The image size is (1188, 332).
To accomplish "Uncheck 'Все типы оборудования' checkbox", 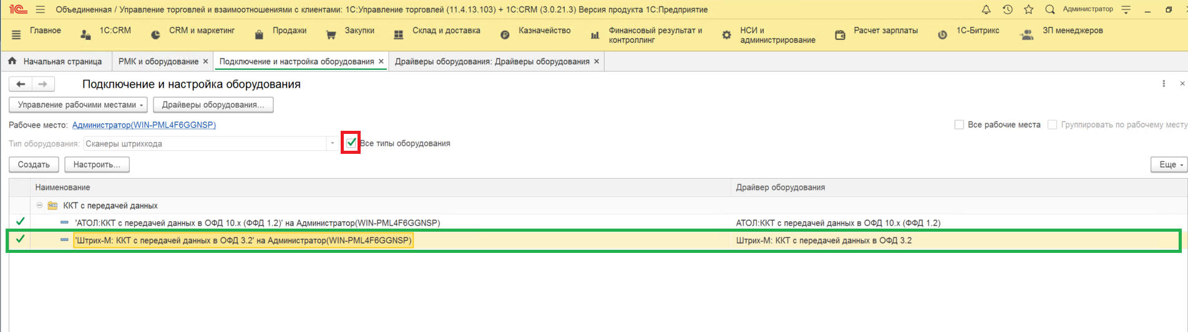I will point(351,143).
